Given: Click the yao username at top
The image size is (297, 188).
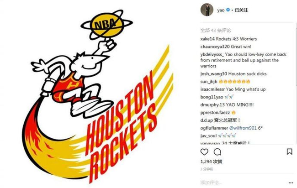Looking at the screenshot, I should (x=221, y=10).
